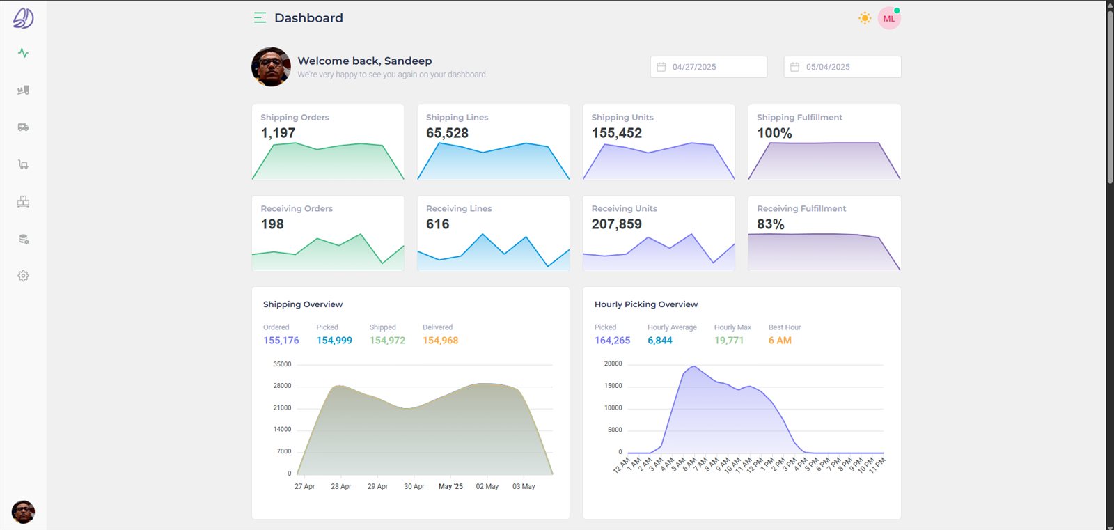Toggle light mode with the sun icon
This screenshot has height=530, width=1114.
(x=865, y=18)
